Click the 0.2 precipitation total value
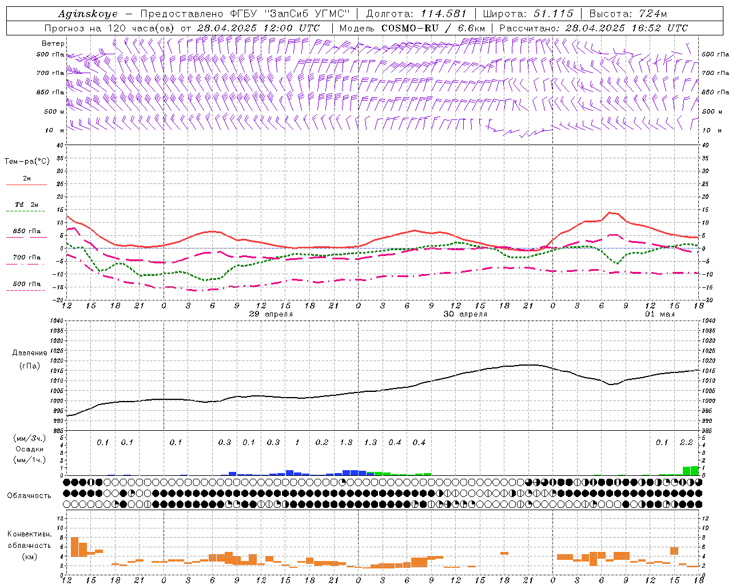732x585 pixels. [322, 443]
